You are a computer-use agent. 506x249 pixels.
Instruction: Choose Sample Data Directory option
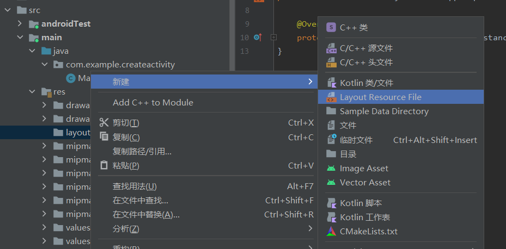pyautogui.click(x=383, y=111)
